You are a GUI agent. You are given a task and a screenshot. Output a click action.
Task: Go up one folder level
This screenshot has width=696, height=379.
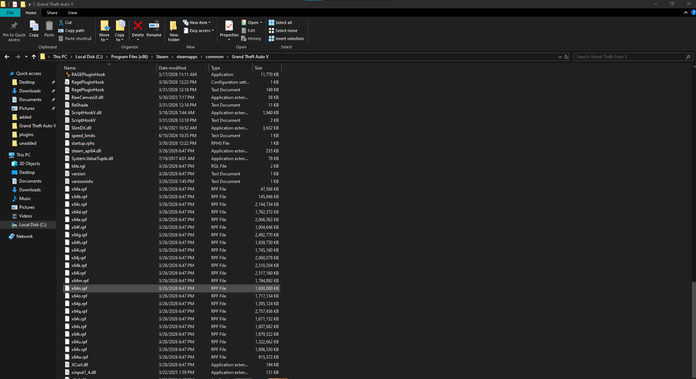[34, 57]
